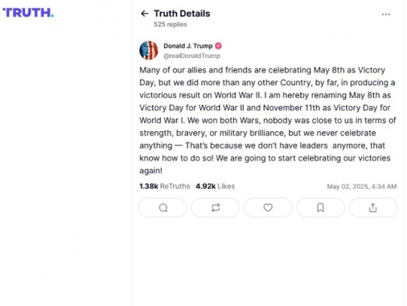View the 1.38k ReTruths list

pyautogui.click(x=165, y=186)
